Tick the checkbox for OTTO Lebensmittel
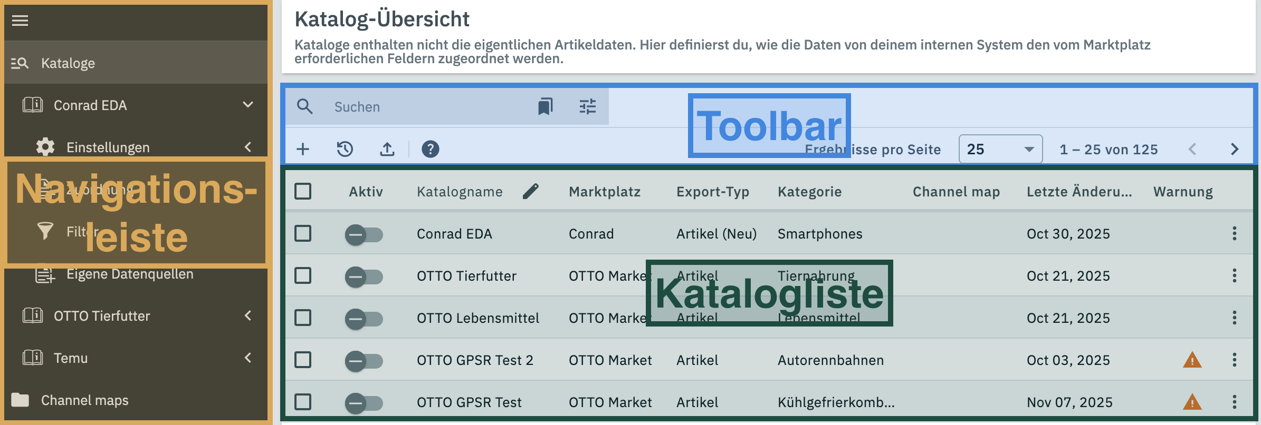This screenshot has height=425, width=1261. point(303,318)
